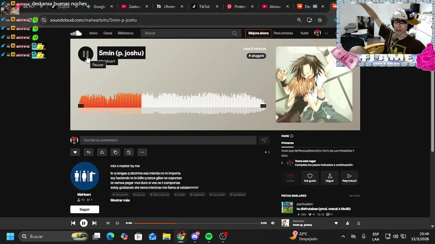Send the comment with the paper plane icon
Viewport: 435px width, 244px height.
click(264, 140)
